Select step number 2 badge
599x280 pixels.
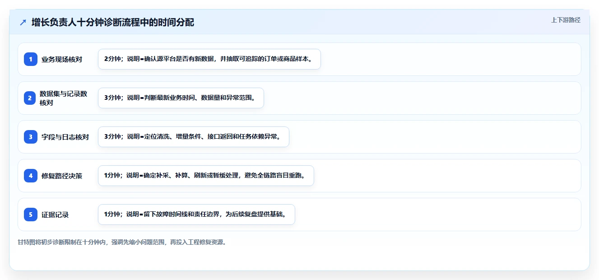coord(31,98)
